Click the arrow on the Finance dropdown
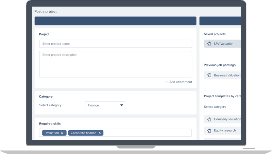The image size is (272, 154). [122, 105]
